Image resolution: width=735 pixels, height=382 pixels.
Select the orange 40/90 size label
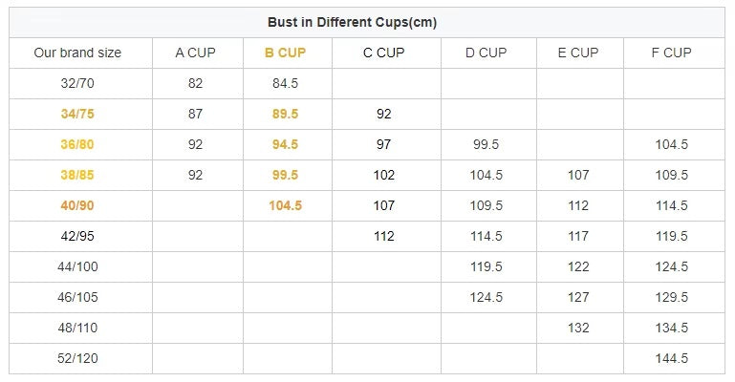pyautogui.click(x=77, y=205)
